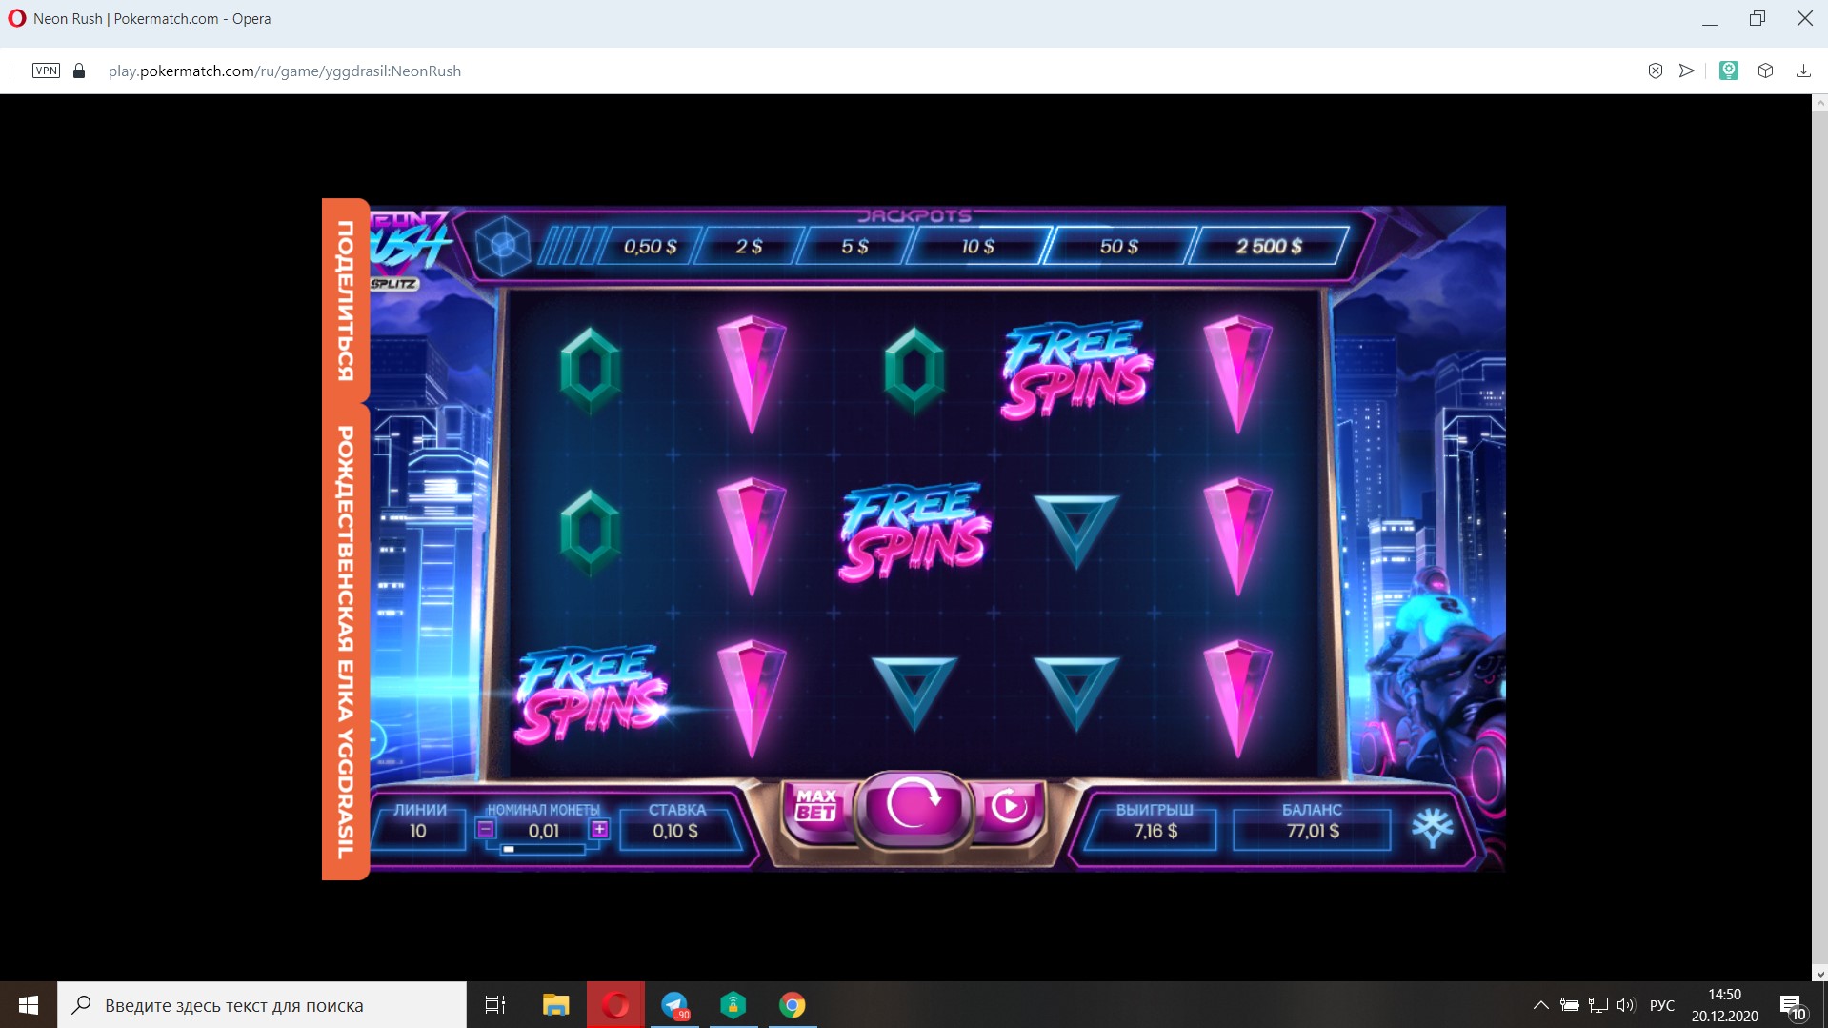1828x1028 pixels.
Task: Open the ad blocker shield icon
Action: (x=1656, y=71)
